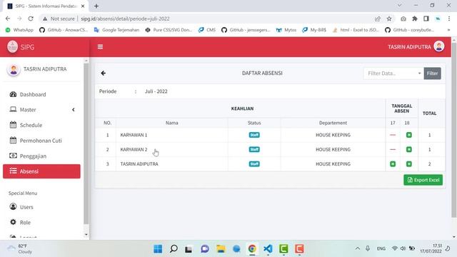Open a new browser tab
The image size is (457, 257).
pos(96,6)
